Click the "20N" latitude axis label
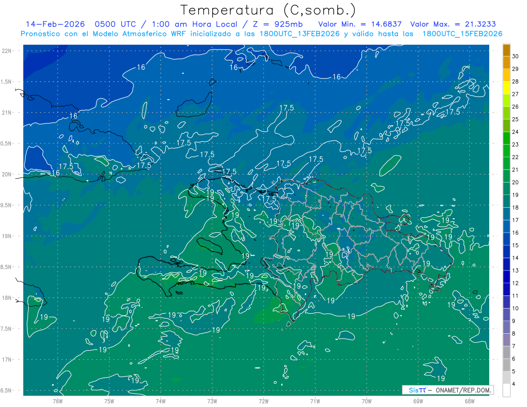 pyautogui.click(x=7, y=174)
